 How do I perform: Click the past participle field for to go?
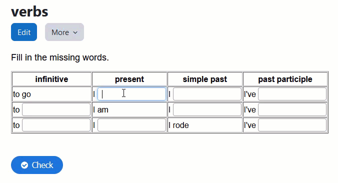coord(292,94)
